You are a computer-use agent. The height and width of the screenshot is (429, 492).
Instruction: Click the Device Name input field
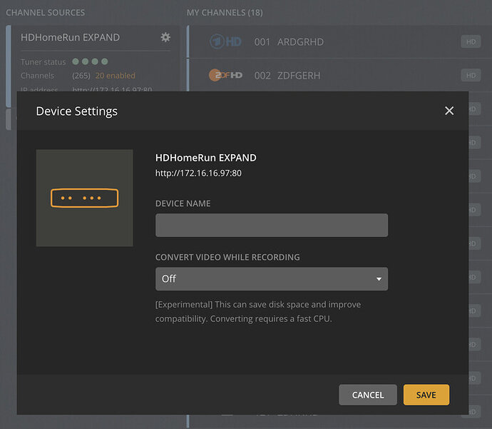(272, 225)
